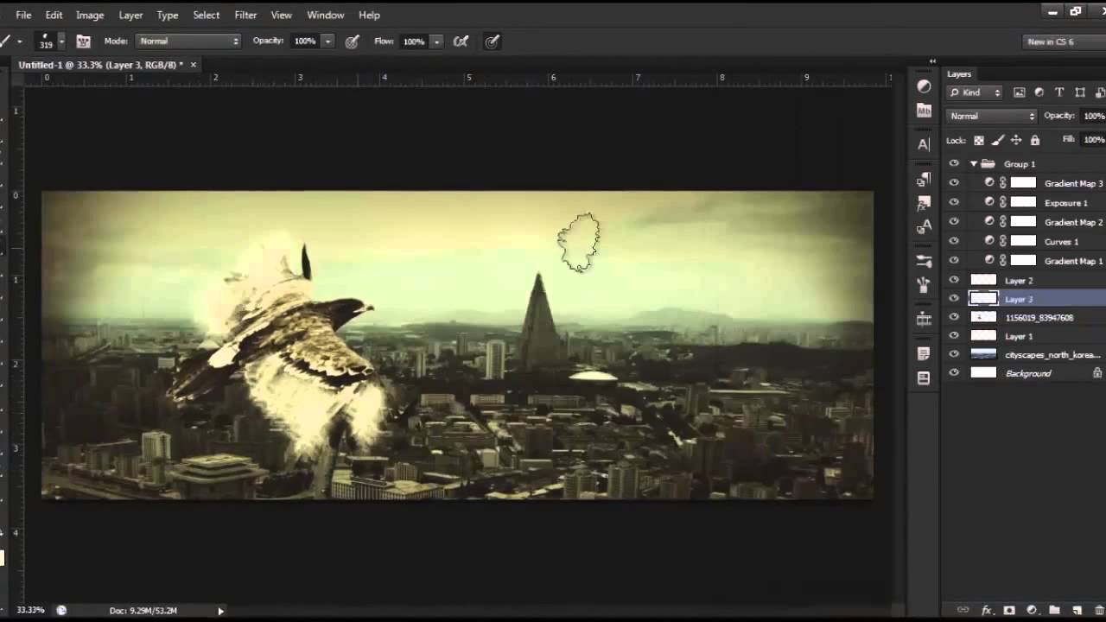The image size is (1106, 622).
Task: Open the layer blend mode Normal dropdown
Action: [x=991, y=116]
